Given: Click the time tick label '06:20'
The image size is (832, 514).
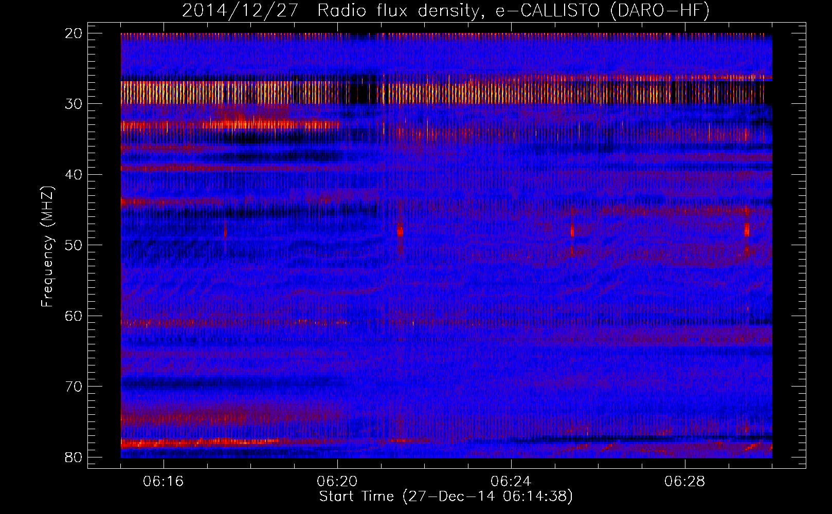Looking at the screenshot, I should click(x=337, y=482).
